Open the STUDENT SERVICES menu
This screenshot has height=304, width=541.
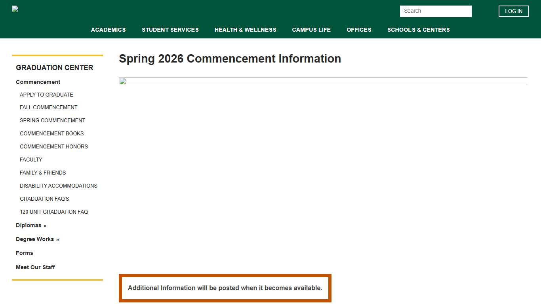pos(170,30)
